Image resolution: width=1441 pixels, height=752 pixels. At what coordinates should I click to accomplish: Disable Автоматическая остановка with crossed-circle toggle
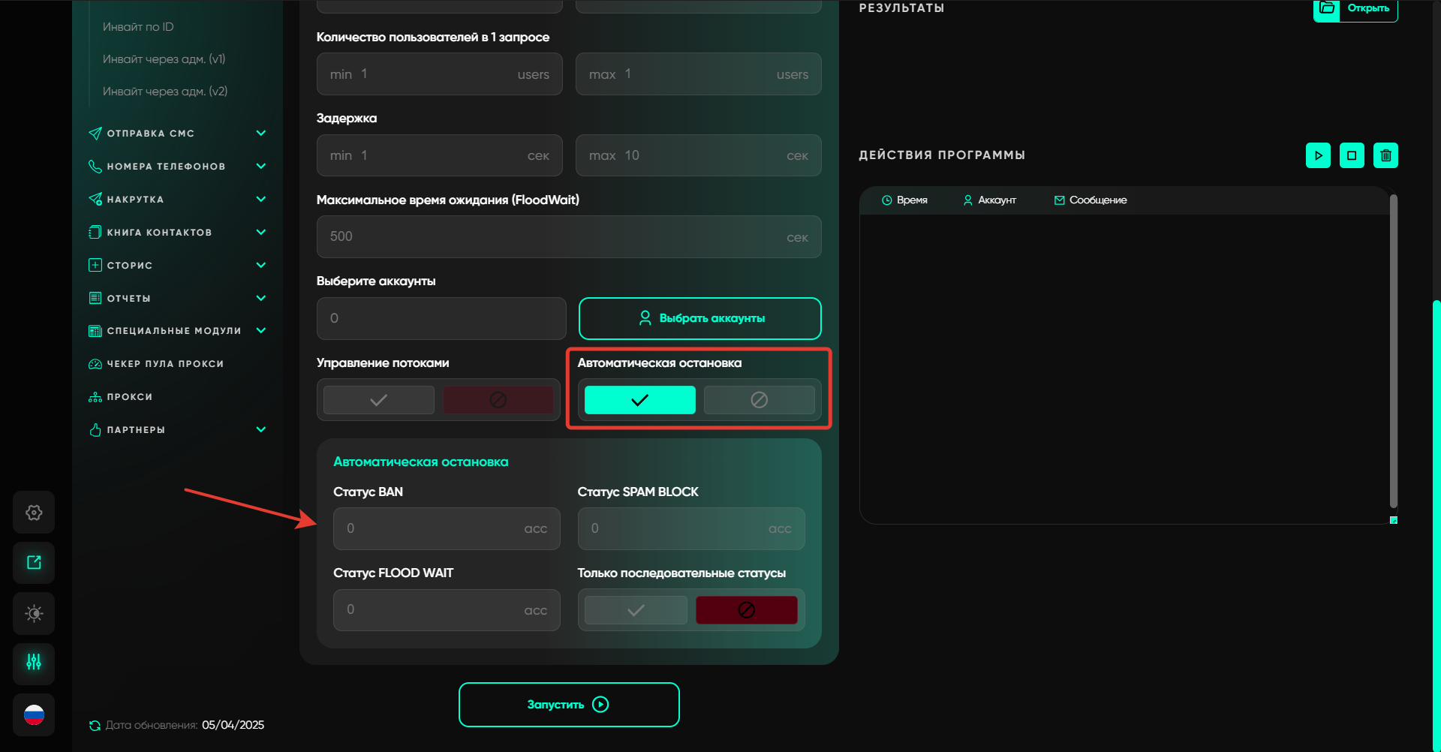point(759,400)
